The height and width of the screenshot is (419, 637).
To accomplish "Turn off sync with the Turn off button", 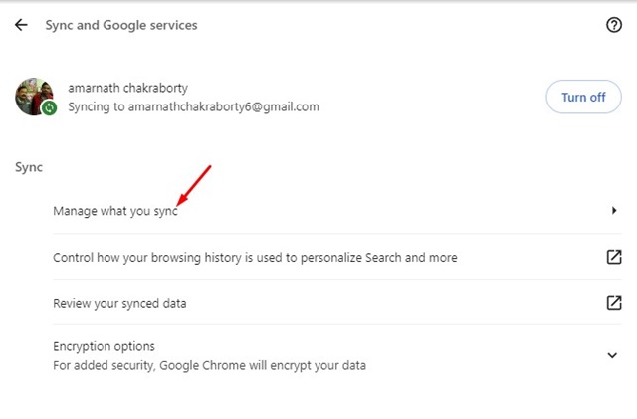I will tap(583, 97).
